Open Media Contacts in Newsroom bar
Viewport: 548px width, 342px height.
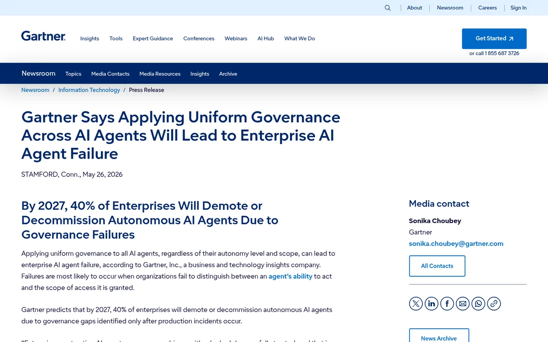(x=110, y=74)
